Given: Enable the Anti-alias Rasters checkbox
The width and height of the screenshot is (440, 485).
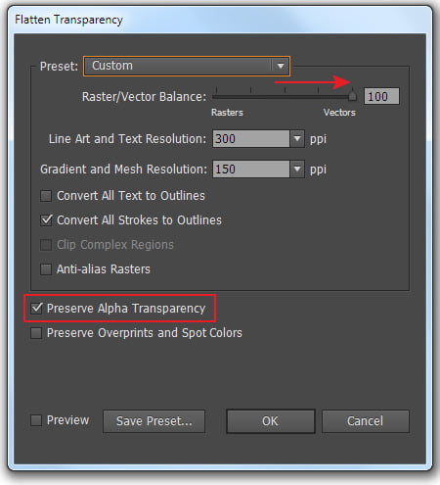Looking at the screenshot, I should (x=46, y=269).
